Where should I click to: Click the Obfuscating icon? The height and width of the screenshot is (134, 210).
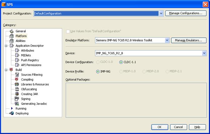[x=17, y=89]
